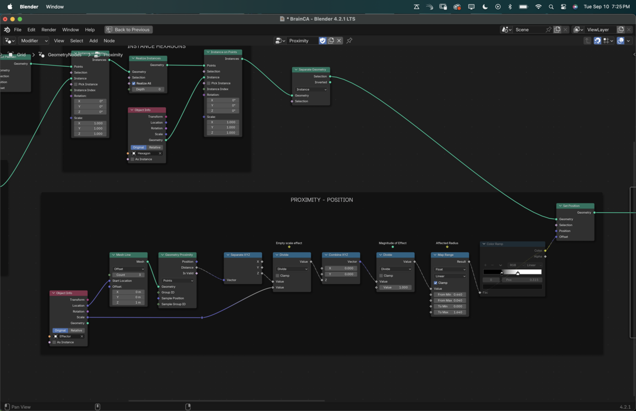
Task: Click the Back to Previous button
Action: click(x=128, y=30)
